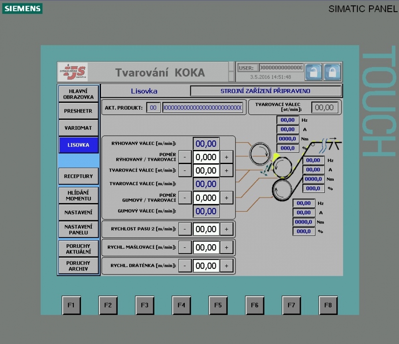
Task: Click the open padlock login icon
Action: 313,72
